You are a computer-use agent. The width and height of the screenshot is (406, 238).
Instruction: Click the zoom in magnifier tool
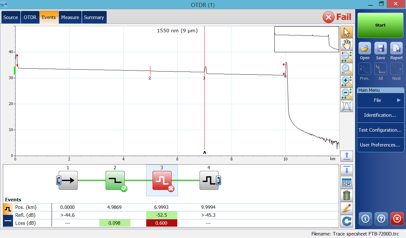[347, 81]
